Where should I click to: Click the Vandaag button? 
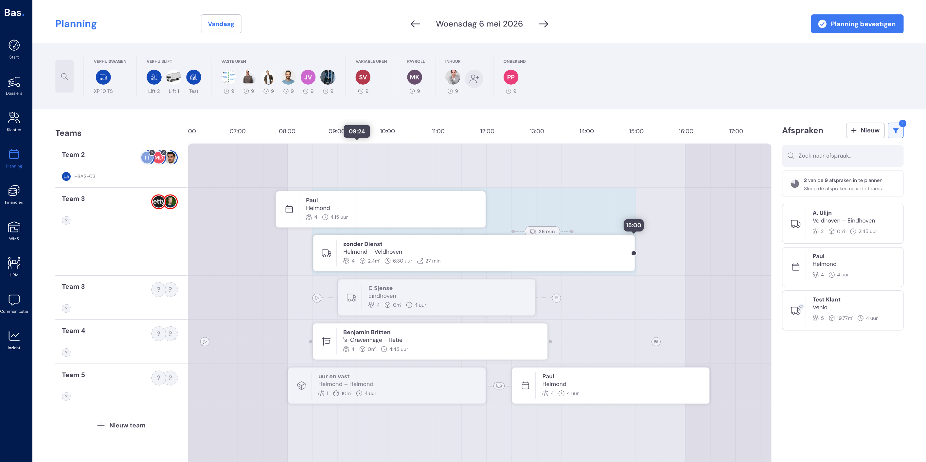tap(221, 24)
